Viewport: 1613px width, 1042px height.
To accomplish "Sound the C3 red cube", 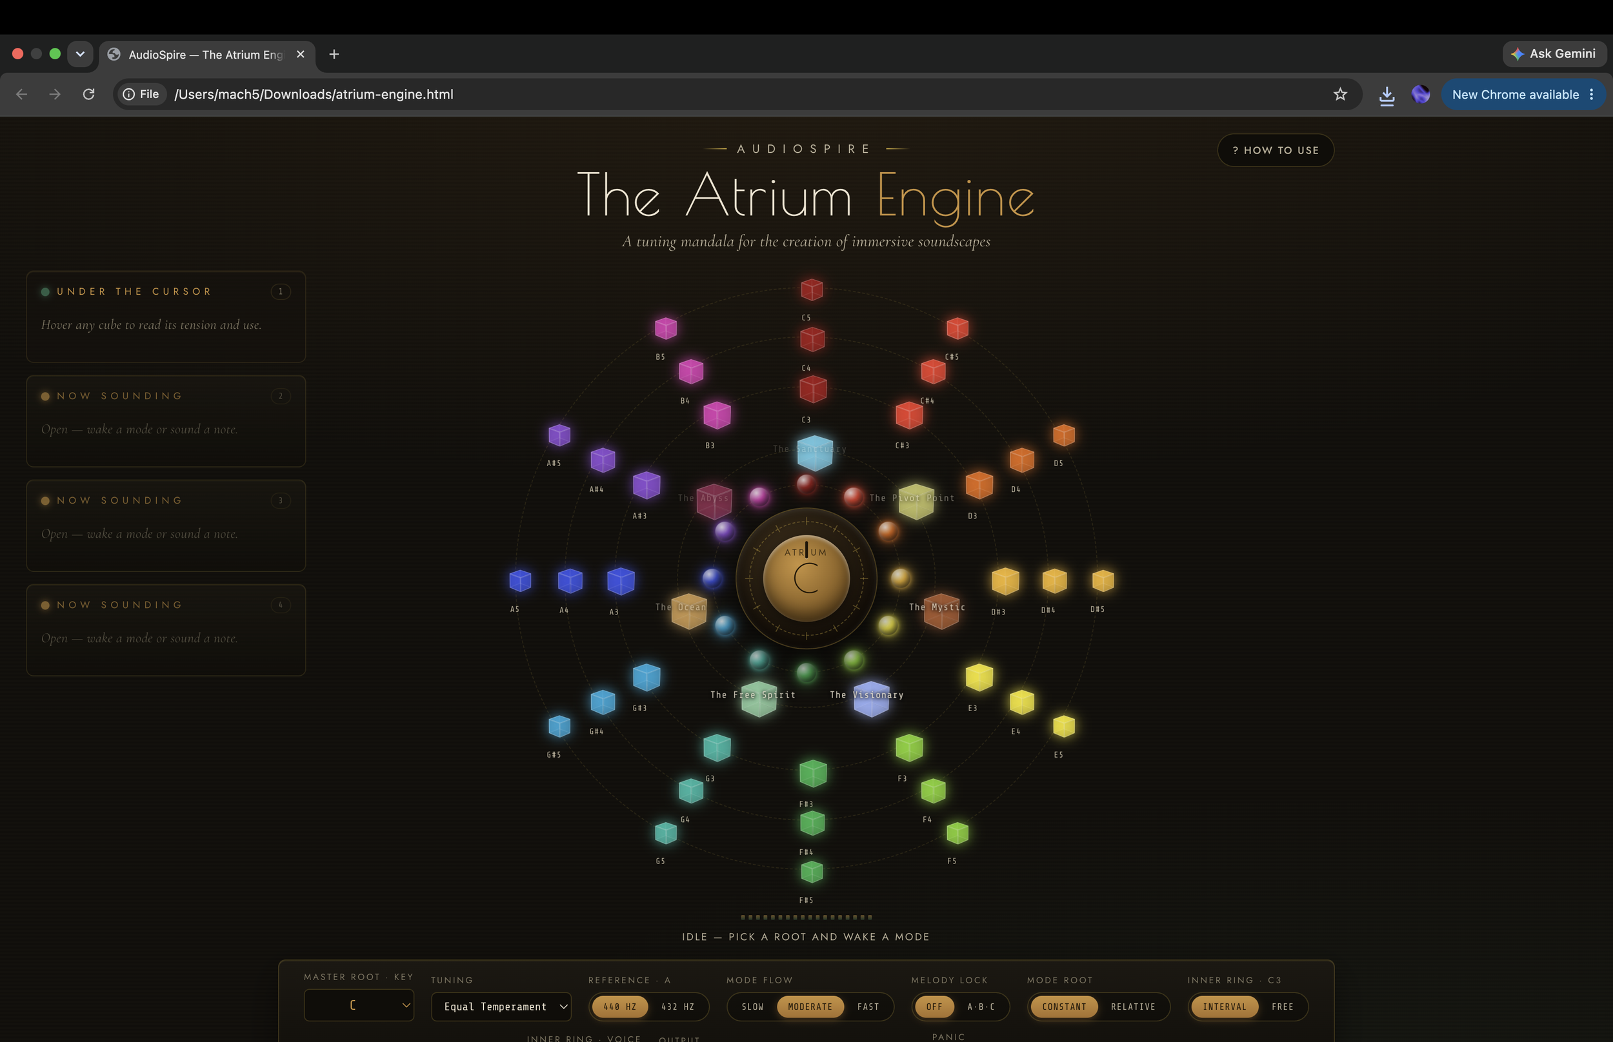I will (x=813, y=389).
